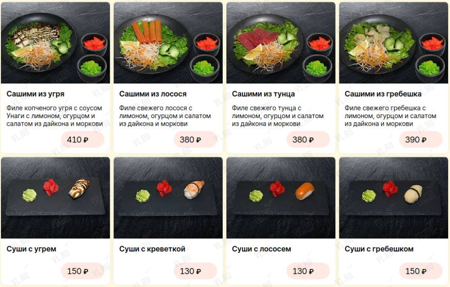Open the Суши с креветкой product photo
The height and width of the screenshot is (287, 450).
[x=168, y=198]
